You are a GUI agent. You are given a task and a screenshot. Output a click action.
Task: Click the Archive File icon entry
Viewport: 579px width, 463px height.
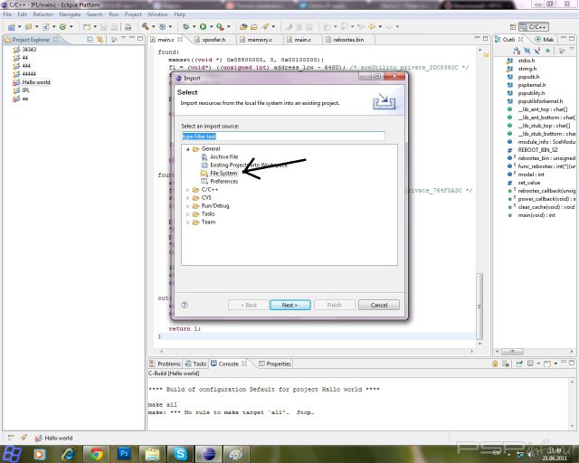tap(204, 156)
